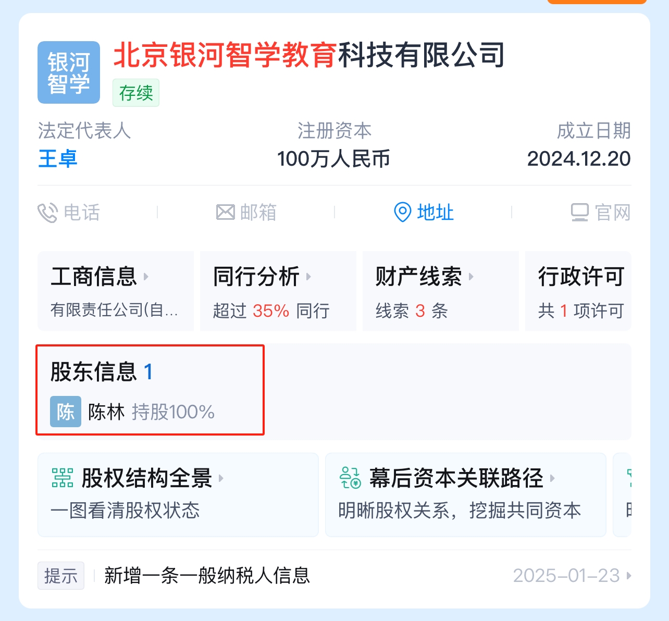Image resolution: width=669 pixels, height=621 pixels.
Task: Open 股权结构全景 panel
Action: click(x=178, y=494)
